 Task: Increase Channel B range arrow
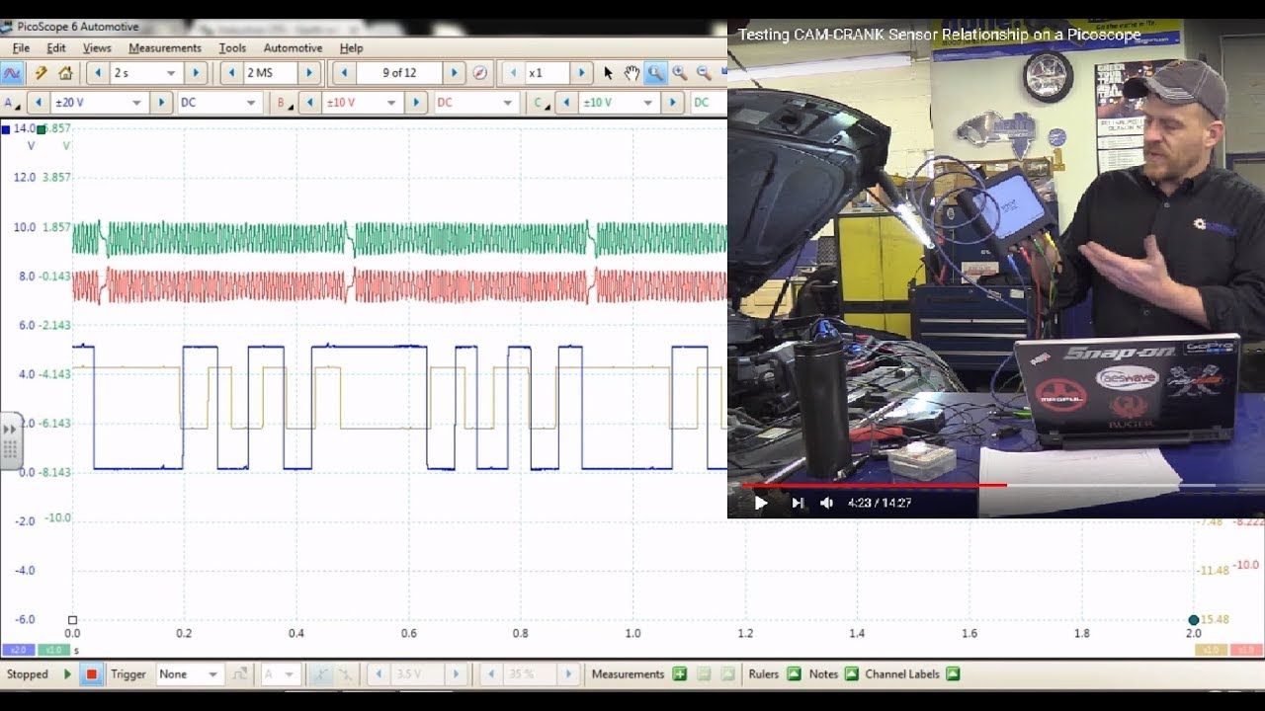pyautogui.click(x=416, y=103)
